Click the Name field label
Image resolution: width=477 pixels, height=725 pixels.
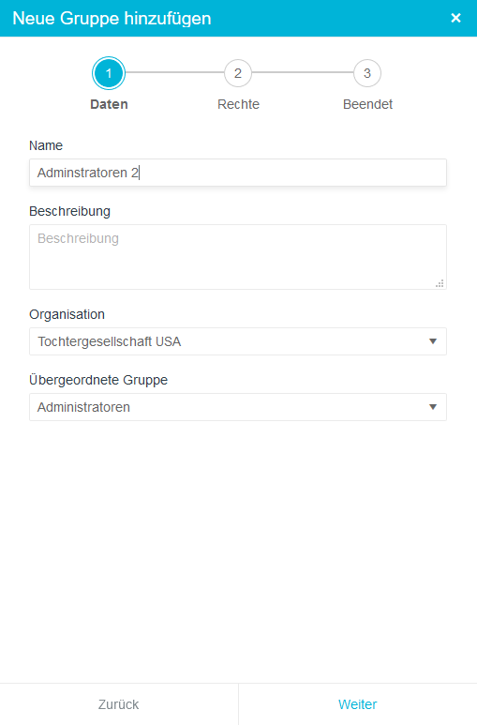coord(46,145)
